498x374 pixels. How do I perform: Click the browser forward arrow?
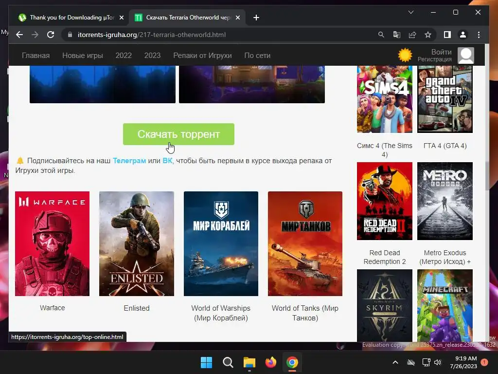35,35
